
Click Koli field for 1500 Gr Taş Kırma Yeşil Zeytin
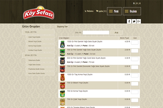coord(135,75)
